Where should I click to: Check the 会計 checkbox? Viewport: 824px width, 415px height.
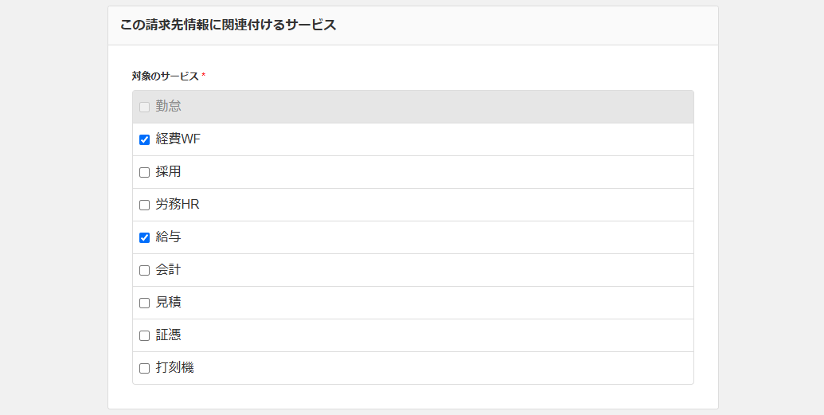tap(144, 270)
